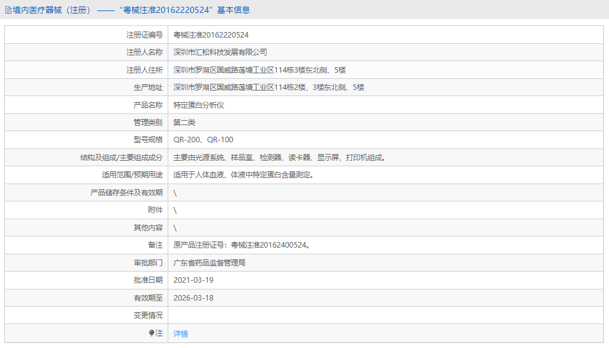Click the lightbulb icon beside 注
The height and width of the screenshot is (348, 609).
[152, 333]
